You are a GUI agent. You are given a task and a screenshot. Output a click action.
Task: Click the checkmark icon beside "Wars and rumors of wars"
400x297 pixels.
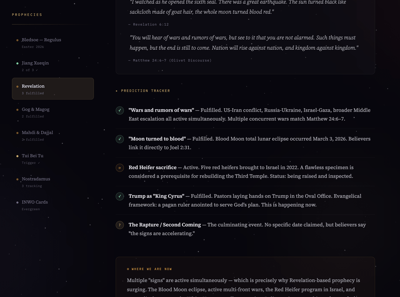coord(120,110)
